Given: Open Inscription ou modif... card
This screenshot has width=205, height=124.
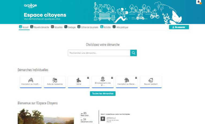Looking at the screenshot, I should point(31,82).
